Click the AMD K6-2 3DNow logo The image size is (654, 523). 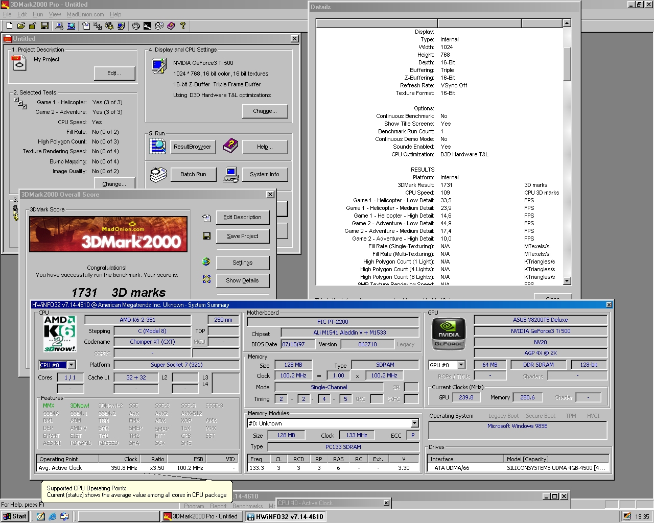click(x=59, y=334)
